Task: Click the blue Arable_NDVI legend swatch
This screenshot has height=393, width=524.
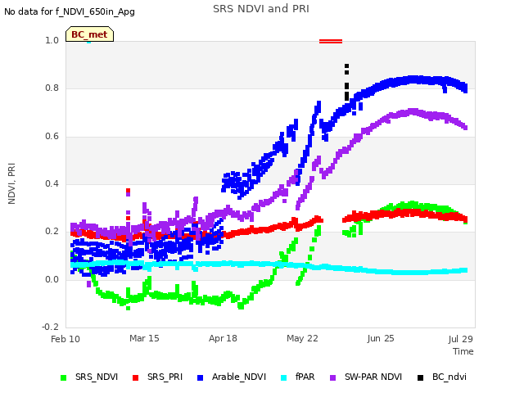Action: click(200, 377)
